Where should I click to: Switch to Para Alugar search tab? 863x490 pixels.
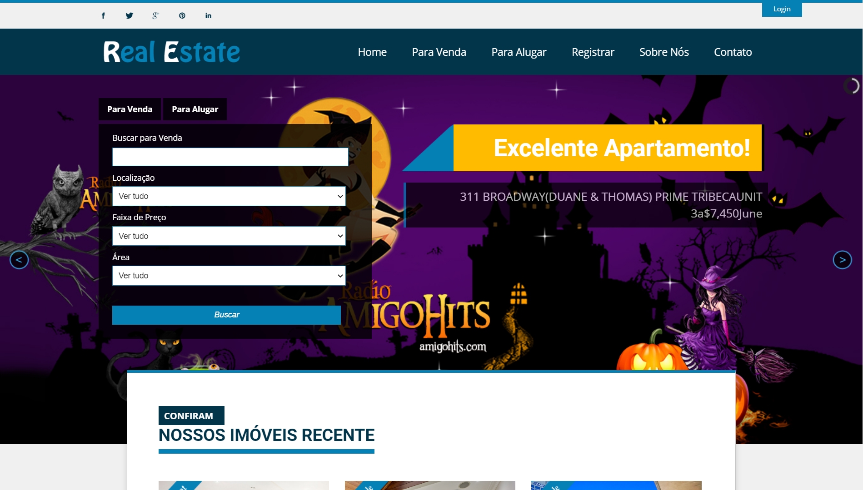pyautogui.click(x=195, y=109)
